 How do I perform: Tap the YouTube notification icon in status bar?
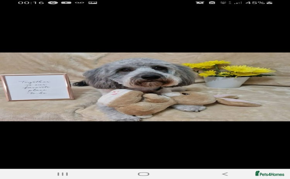pos(66,3)
